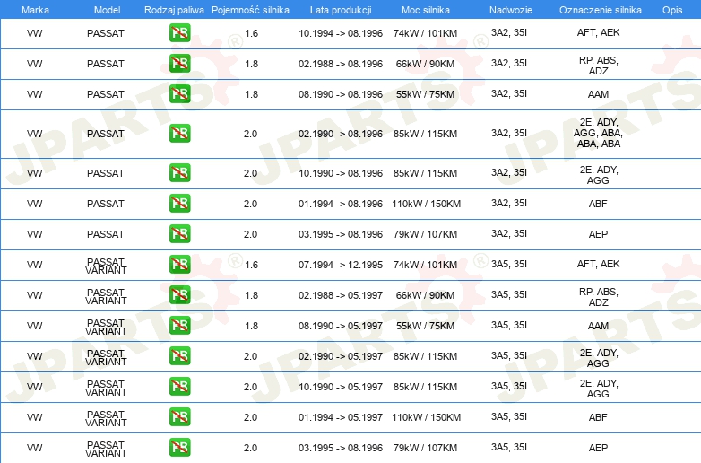The width and height of the screenshot is (701, 463).
Task: Open fuel icon in 02.1990 -> 05.1997 row
Action: pos(179,355)
